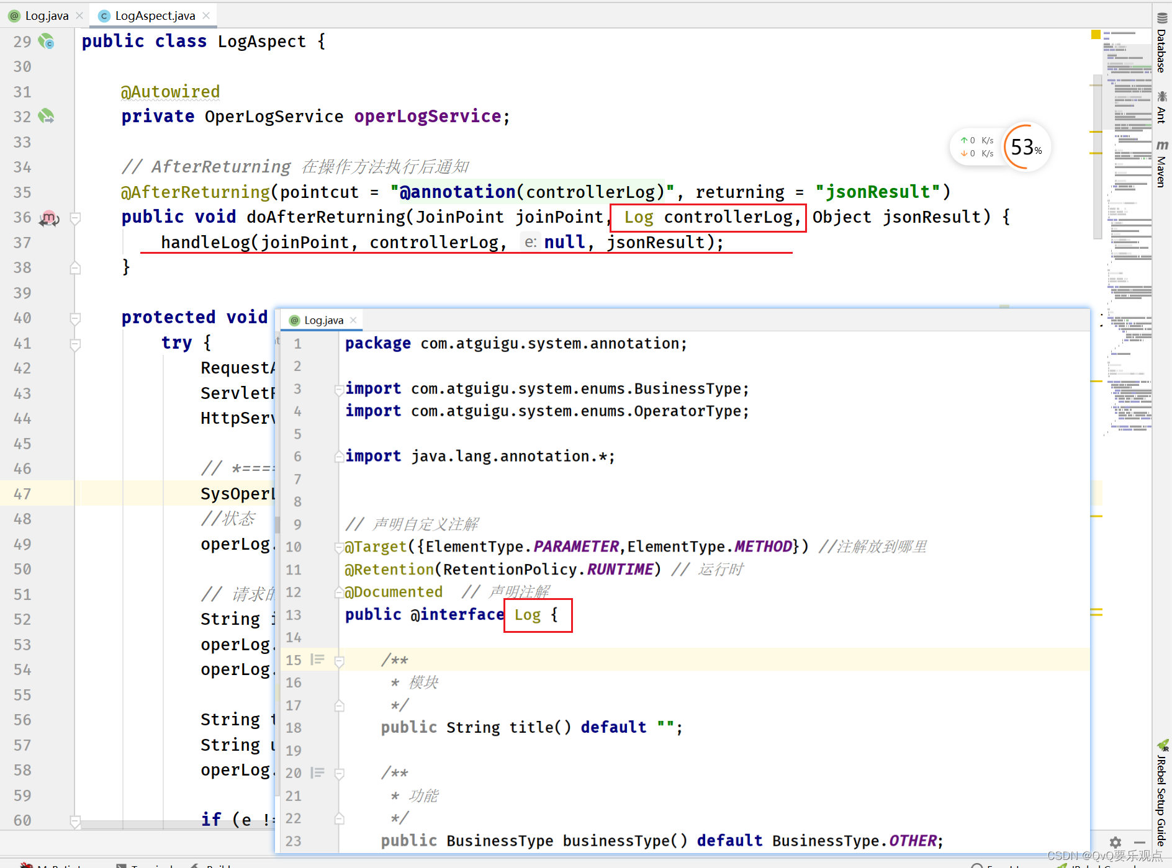Click the LogAspect class name
The image size is (1172, 868).
[261, 42]
